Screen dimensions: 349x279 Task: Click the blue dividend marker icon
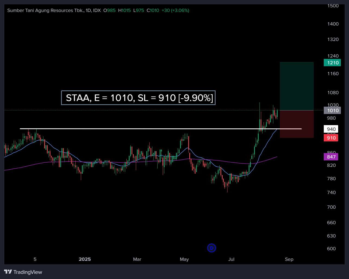212,248
